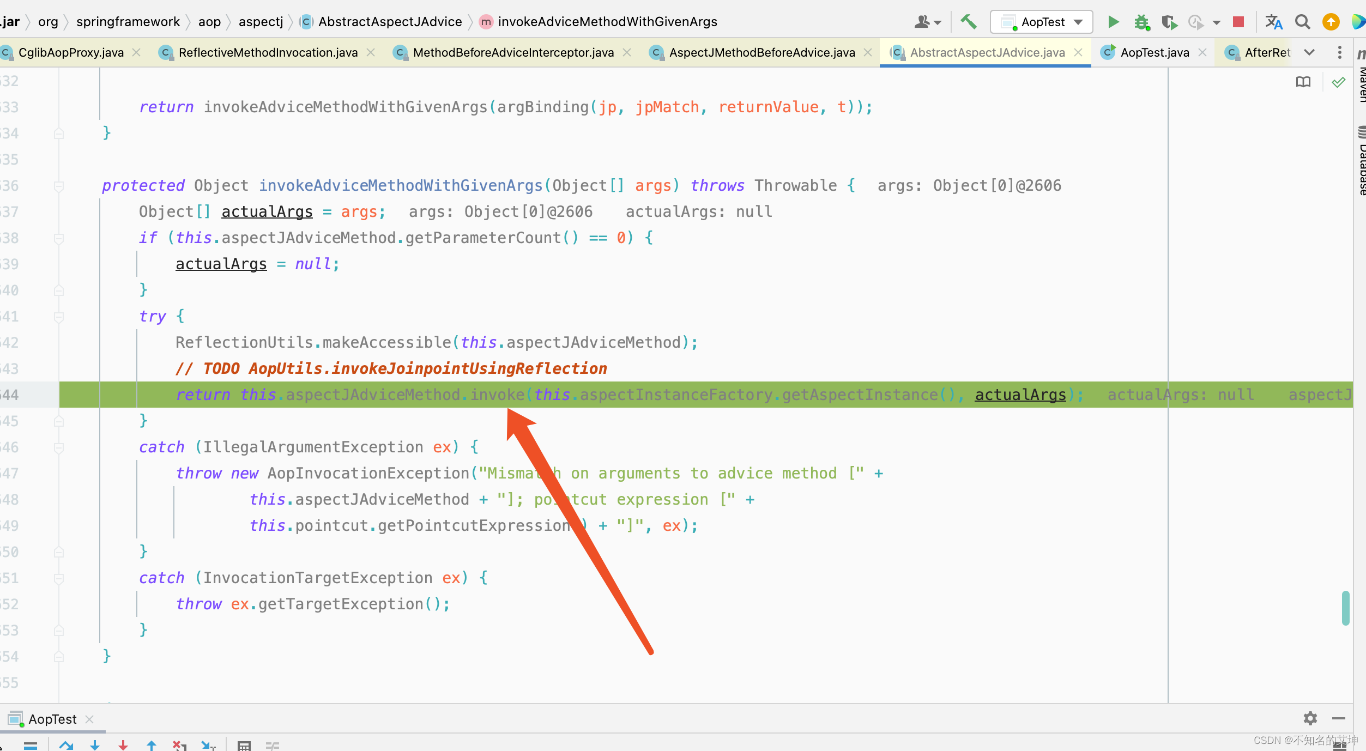Screen dimensions: 1366x751
Task: Click line number 44 in gutter
Action: click(10, 395)
